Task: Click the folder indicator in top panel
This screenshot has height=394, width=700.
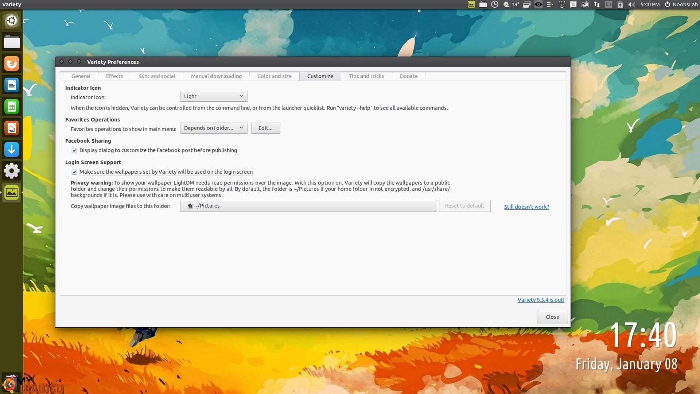Action: click(483, 4)
